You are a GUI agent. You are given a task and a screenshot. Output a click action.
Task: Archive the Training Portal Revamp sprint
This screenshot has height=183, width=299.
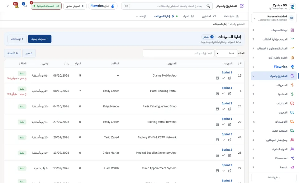tap(217, 124)
